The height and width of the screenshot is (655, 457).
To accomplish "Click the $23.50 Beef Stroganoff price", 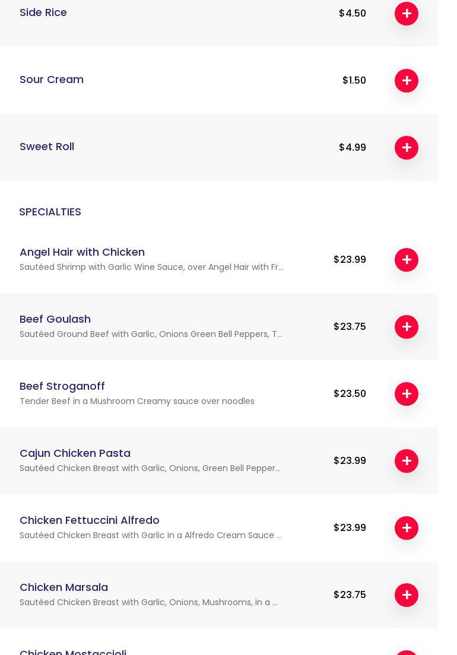I will pos(350,394).
